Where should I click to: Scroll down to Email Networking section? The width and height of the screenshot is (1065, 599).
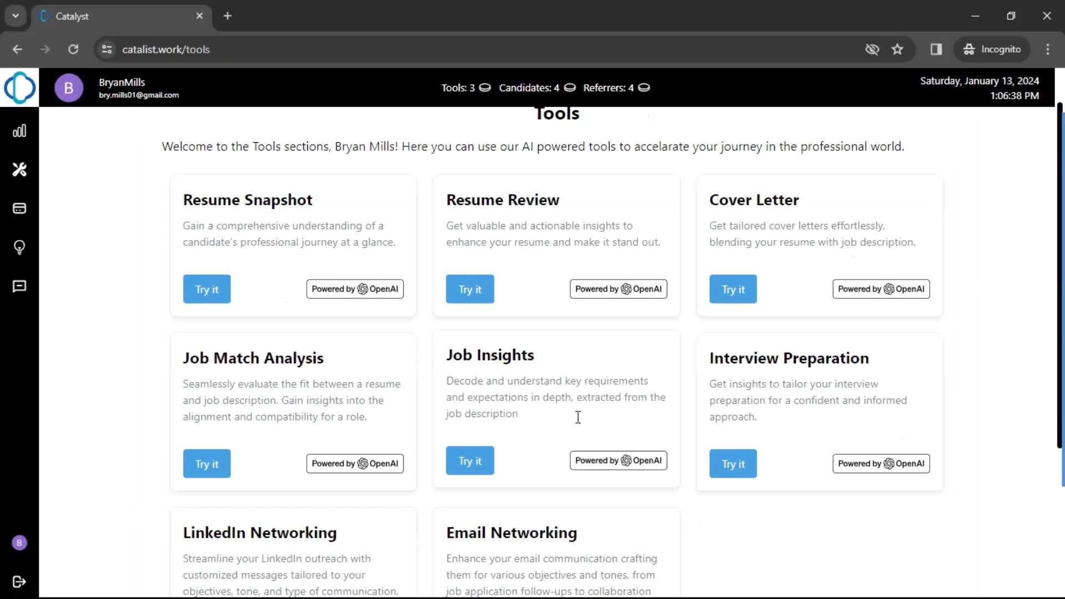(513, 532)
